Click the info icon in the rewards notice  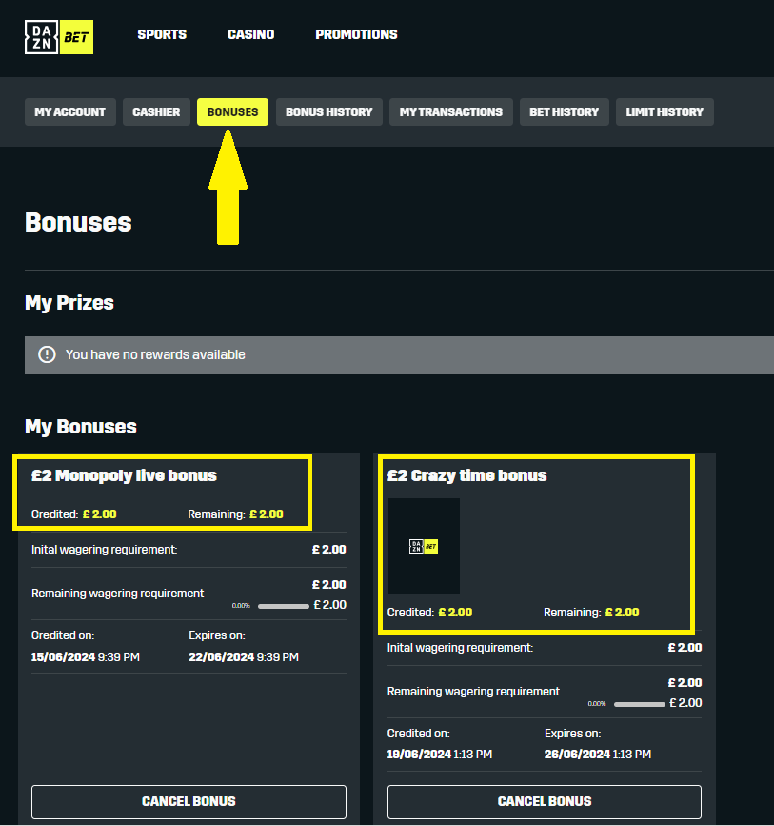click(47, 354)
